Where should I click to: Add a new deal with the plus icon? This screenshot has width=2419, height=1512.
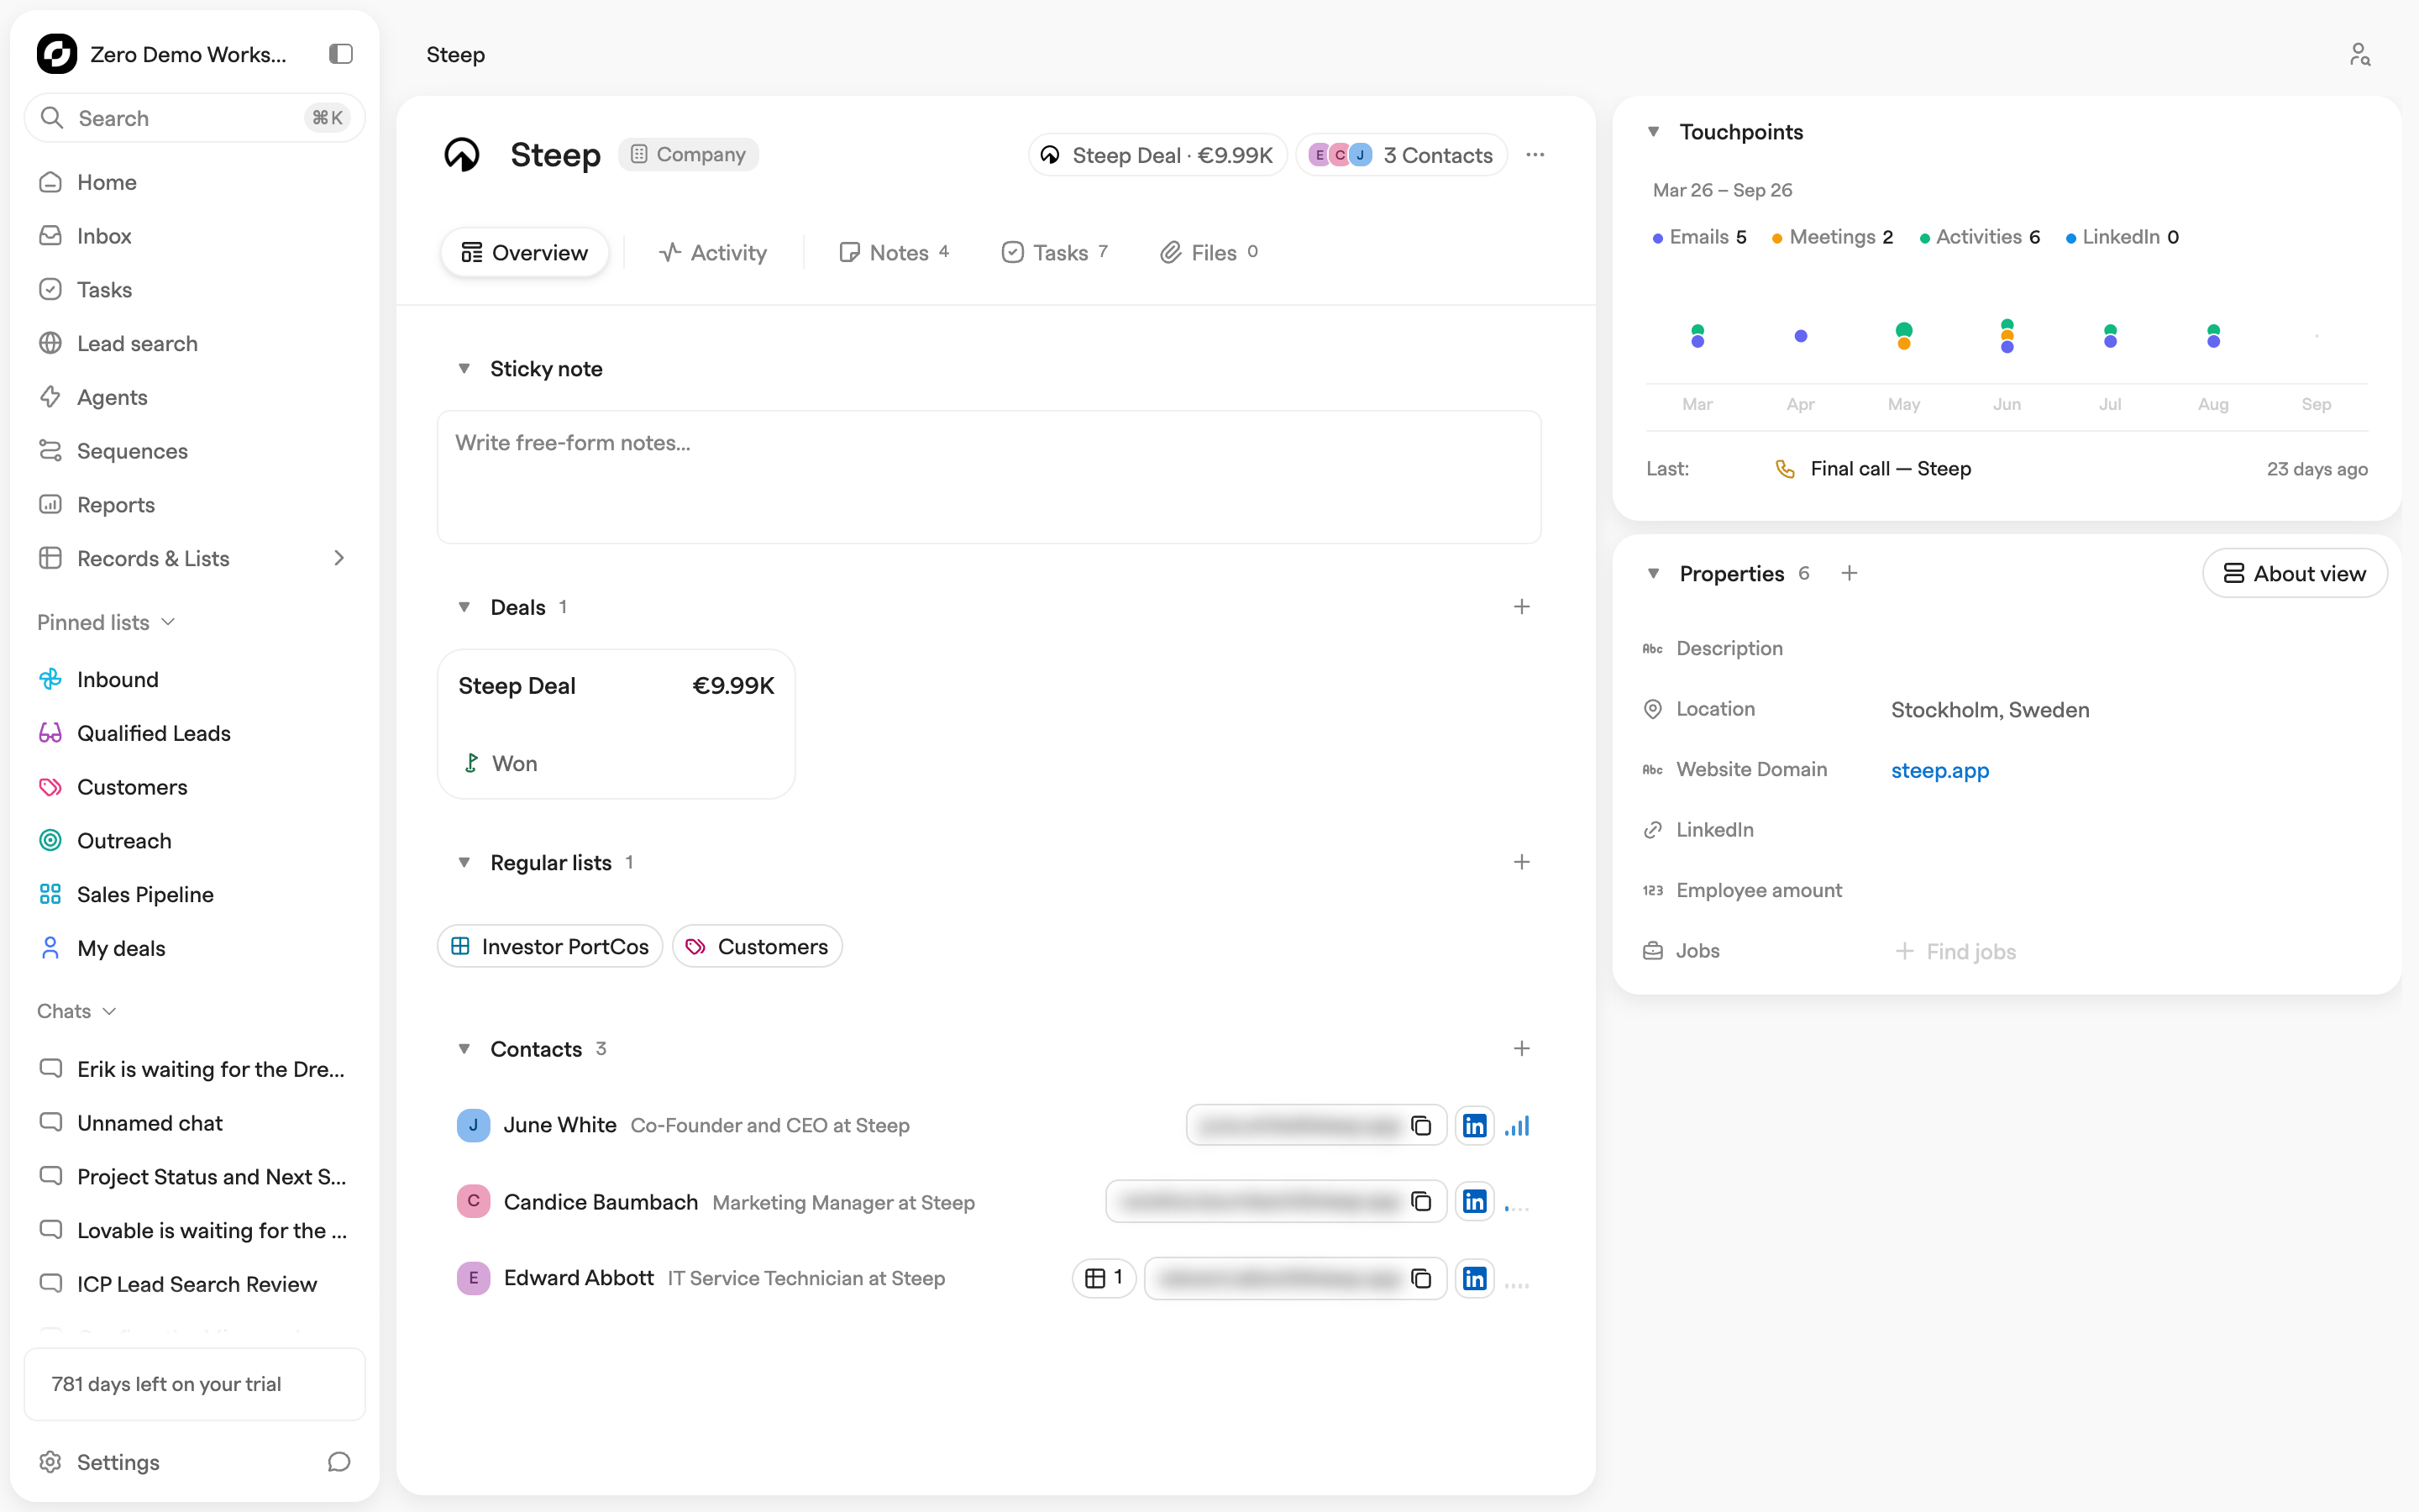click(x=1521, y=607)
